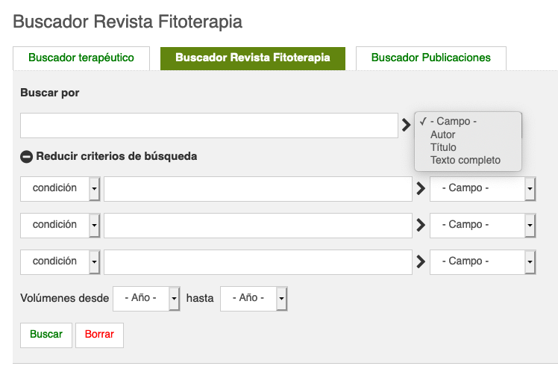Open first row Campo dropdown
Viewport: 558px width, 378px height.
[x=483, y=189]
